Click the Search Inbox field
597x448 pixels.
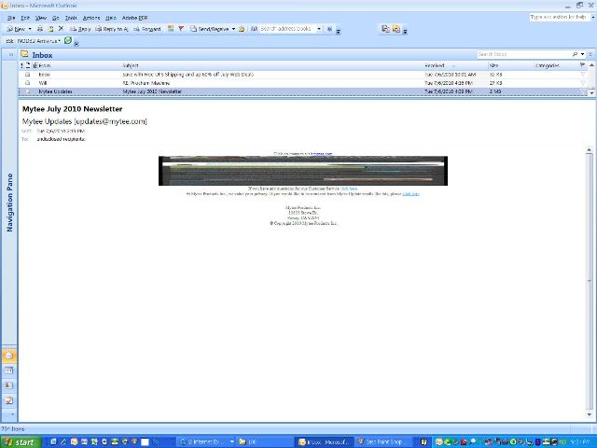pos(523,54)
